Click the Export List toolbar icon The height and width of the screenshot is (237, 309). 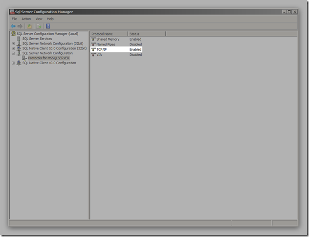coord(39,26)
